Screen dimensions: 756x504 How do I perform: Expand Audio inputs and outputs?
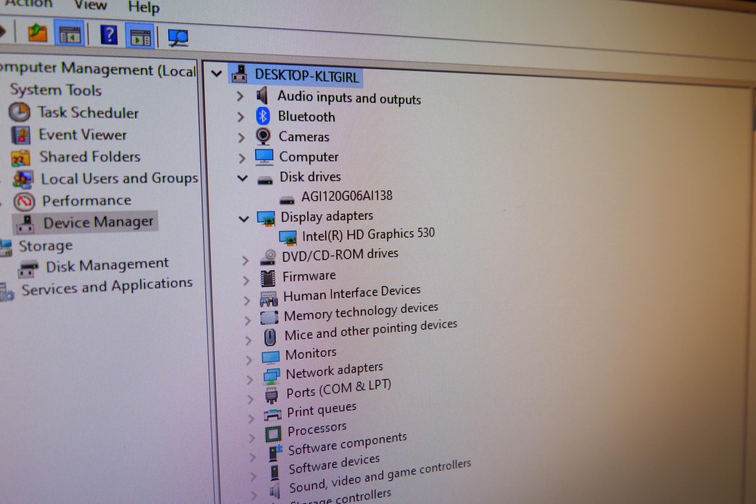[x=240, y=96]
